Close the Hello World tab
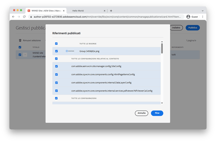The image size is (216, 142). (x=105, y=11)
